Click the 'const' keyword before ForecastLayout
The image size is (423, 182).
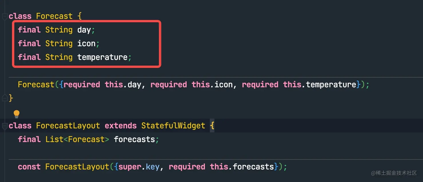tap(29, 167)
